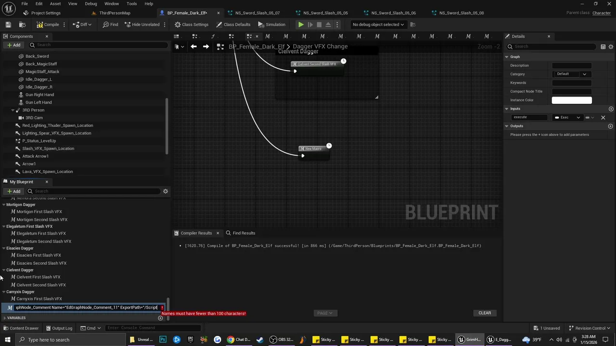Switch to Find Results tab
Viewport: 616px width, 346px height.
pyautogui.click(x=241, y=233)
